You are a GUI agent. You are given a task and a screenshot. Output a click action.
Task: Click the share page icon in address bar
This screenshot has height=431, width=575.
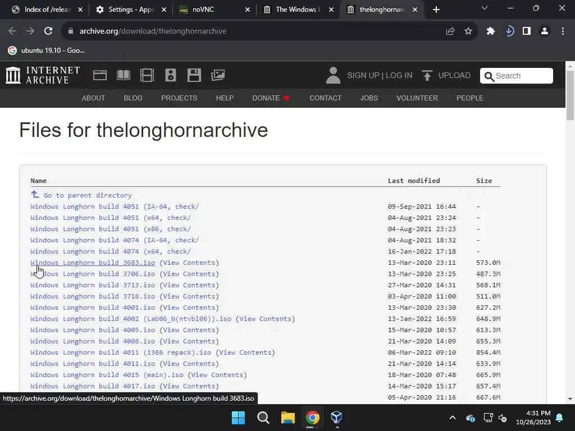(450, 31)
